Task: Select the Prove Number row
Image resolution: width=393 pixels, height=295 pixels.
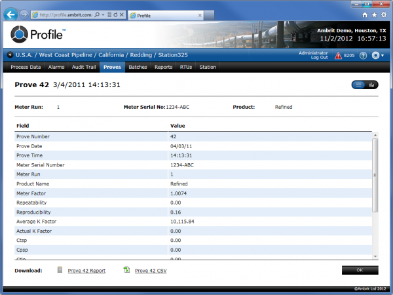Action: pyautogui.click(x=193, y=137)
